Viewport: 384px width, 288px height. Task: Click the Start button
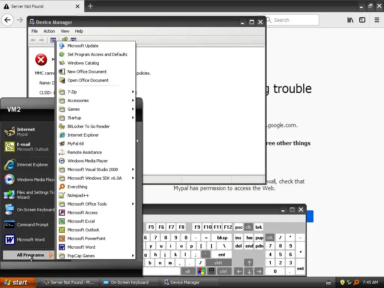pyautogui.click(x=18, y=282)
